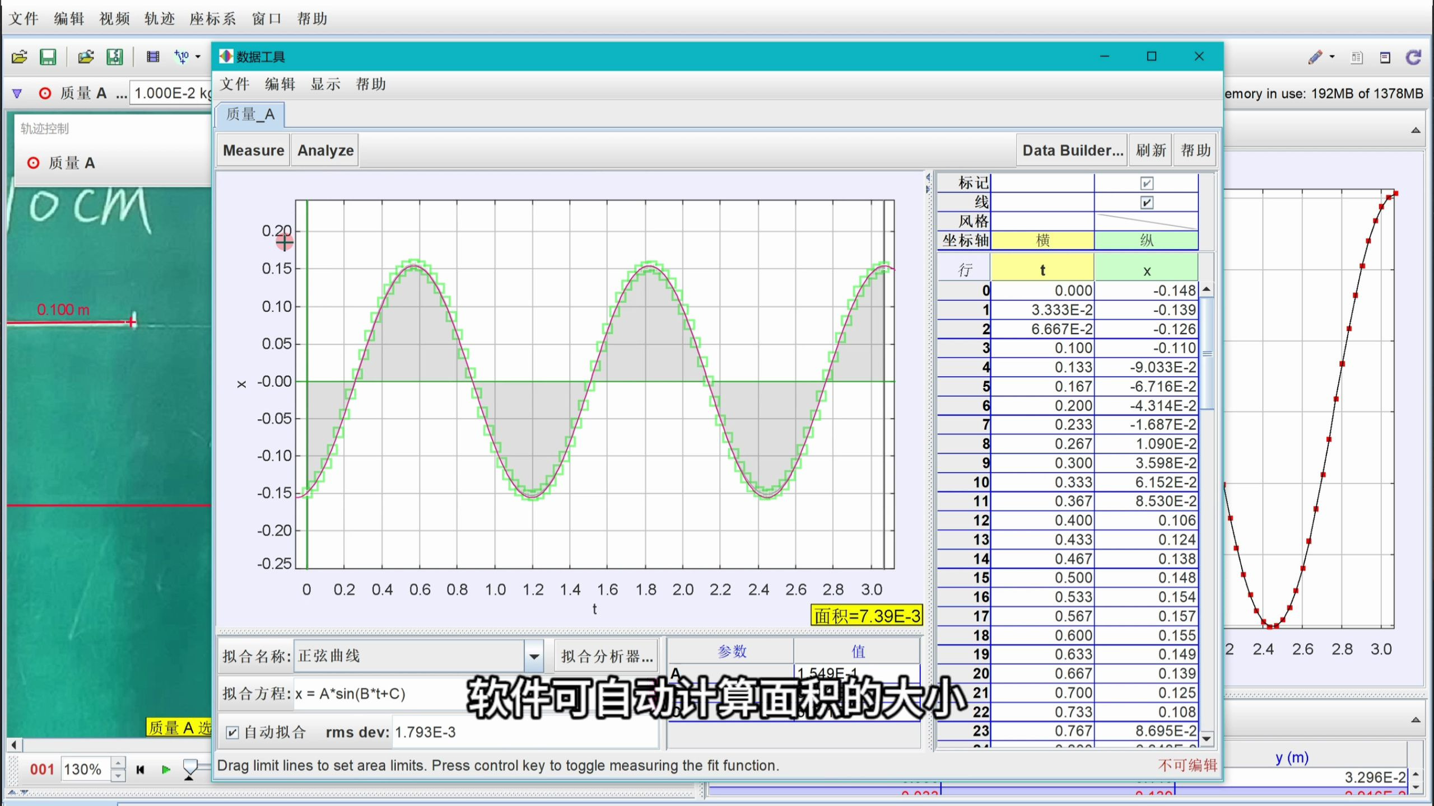1434x806 pixels.
Task: Toggle the 标记 markers checkbox for x
Action: point(1147,183)
